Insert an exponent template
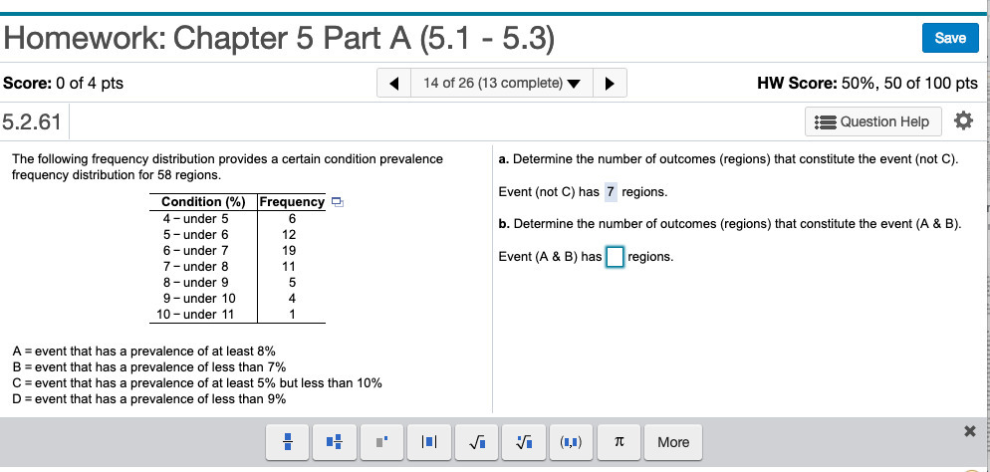The width and height of the screenshot is (990, 472). click(380, 442)
